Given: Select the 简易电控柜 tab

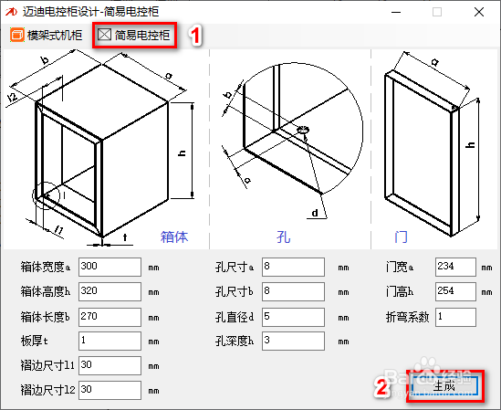Looking at the screenshot, I should (x=134, y=35).
